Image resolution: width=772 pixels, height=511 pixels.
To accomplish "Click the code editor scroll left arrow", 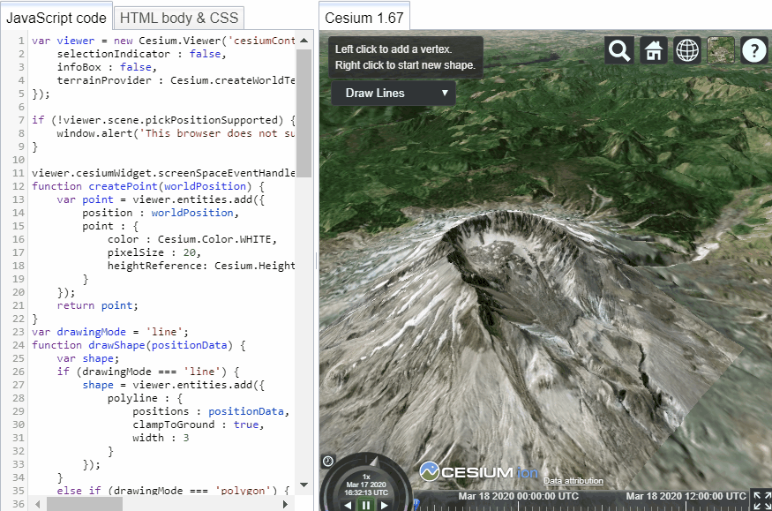I will point(38,504).
